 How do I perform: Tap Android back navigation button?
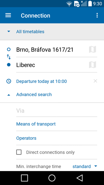coord(80,178)
